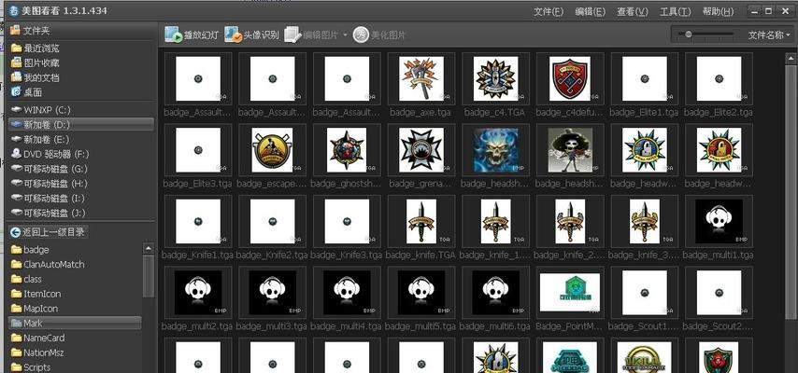Select the badge_c4.TGA thumbnail
The width and height of the screenshot is (798, 373).
click(x=495, y=78)
